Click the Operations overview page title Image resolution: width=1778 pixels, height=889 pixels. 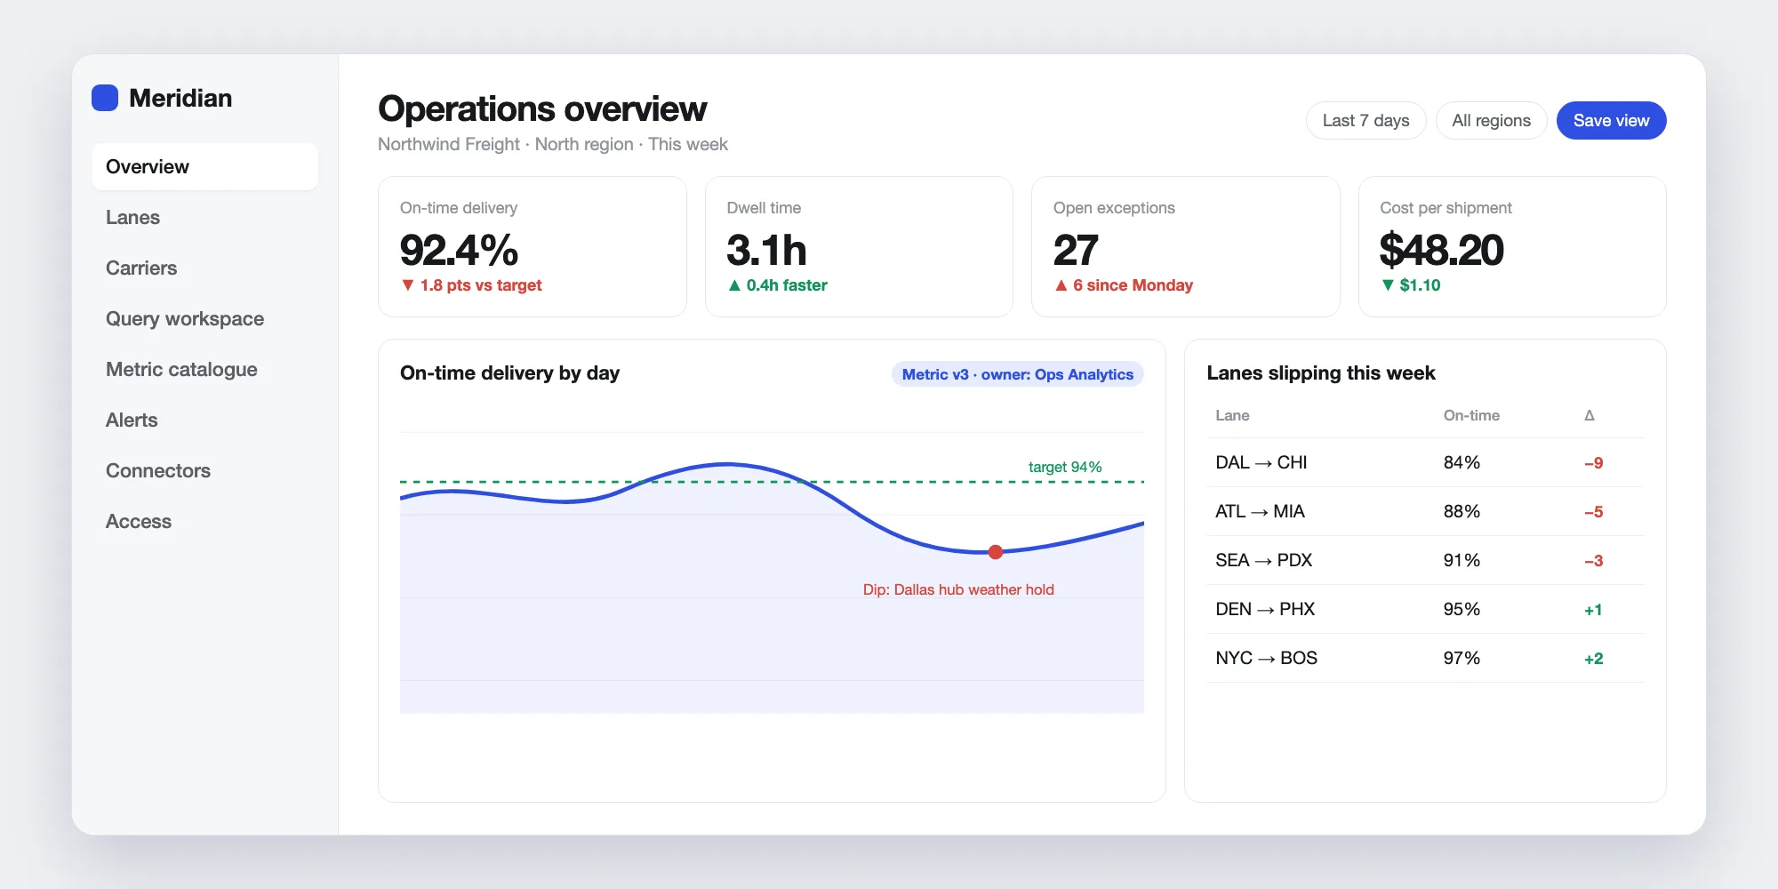pyautogui.click(x=542, y=108)
